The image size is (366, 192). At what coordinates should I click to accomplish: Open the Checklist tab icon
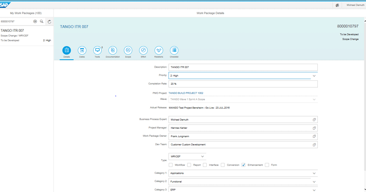pyautogui.click(x=174, y=50)
